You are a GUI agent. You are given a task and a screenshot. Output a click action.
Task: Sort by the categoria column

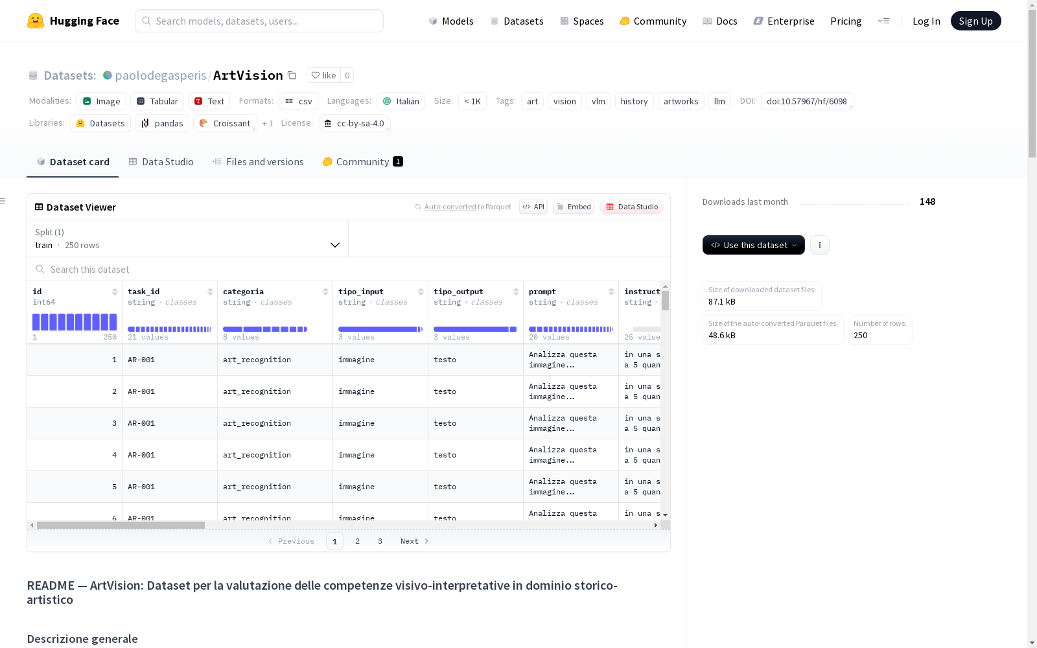pyautogui.click(x=325, y=292)
